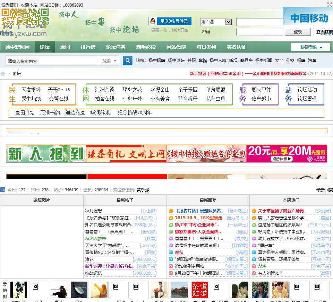333x302 pixels.
Task: Open the green post 秋风入梦来
Action: (x=96, y=239)
